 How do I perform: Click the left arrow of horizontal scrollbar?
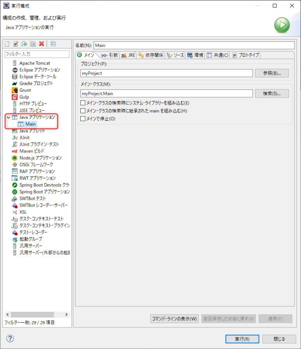(x=7, y=314)
